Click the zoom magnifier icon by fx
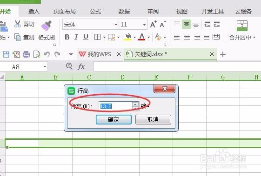Image resolution: width=261 pixels, height=176 pixels. tap(69, 66)
